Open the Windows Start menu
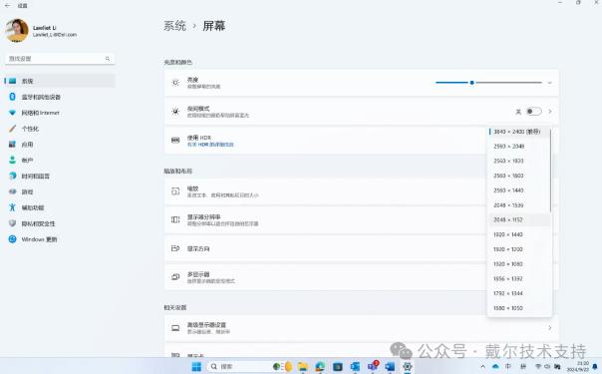Viewport: 602px width, 374px height. pos(196,366)
